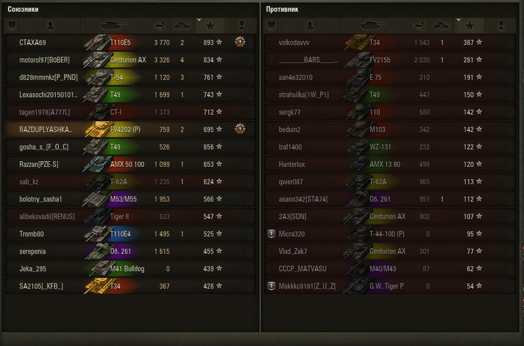Image resolution: width=524 pixels, height=346 pixels.
Task: Select the Союзники team panel header
Action: click(23, 9)
